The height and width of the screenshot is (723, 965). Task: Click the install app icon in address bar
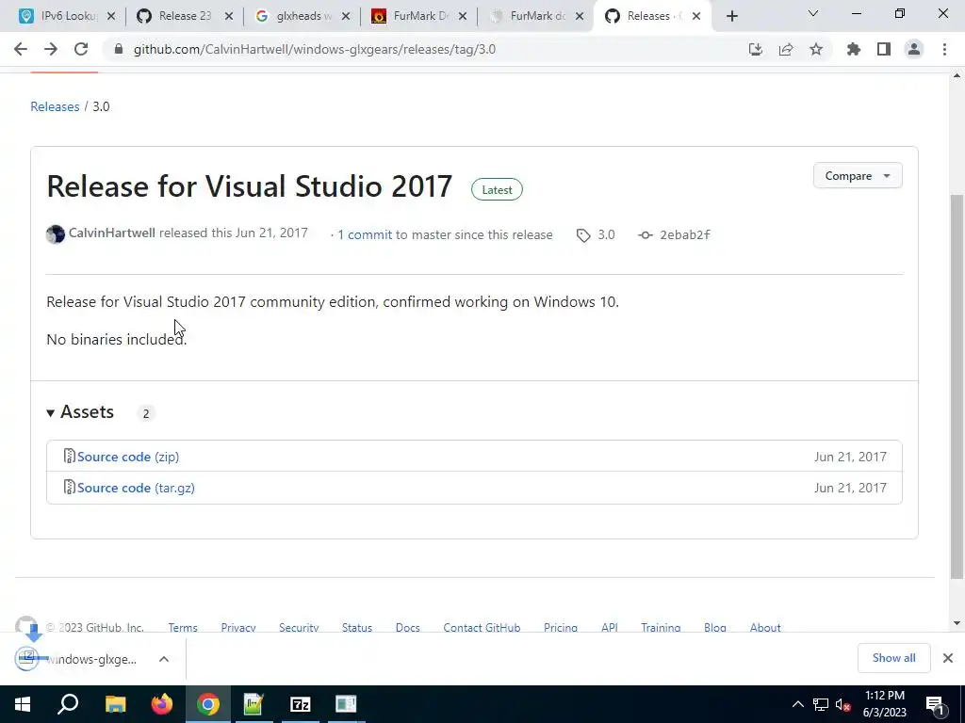click(755, 49)
